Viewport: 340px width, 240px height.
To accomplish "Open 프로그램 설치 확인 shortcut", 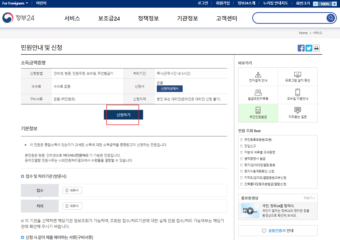I will 298,77.
